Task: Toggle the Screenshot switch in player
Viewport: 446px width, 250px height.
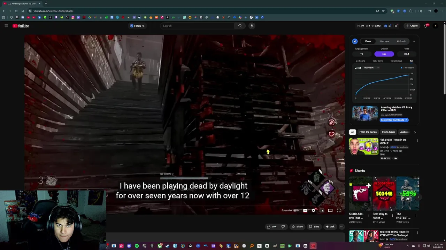Action: 296,210
